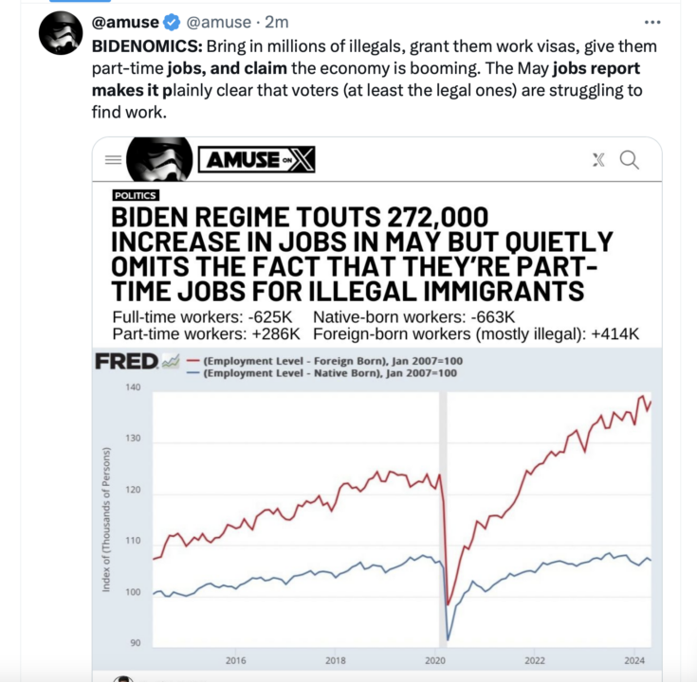The image size is (697, 682).
Task: Click the @amuse stormtrooper profile avatar
Action: [x=58, y=36]
